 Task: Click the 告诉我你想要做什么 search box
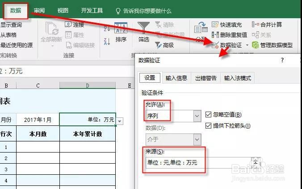click(147, 11)
